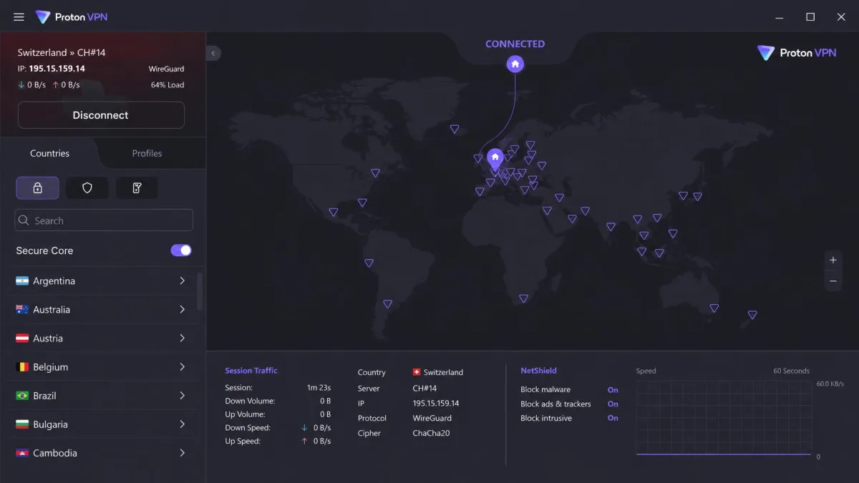Select the NetShield shield filter icon
Screen dimensions: 859x483
click(87, 188)
